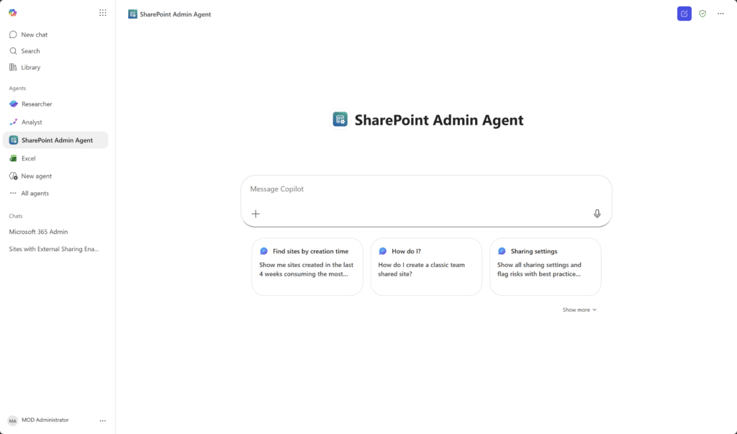The image size is (737, 434).
Task: Open the top-right more options ellipsis
Action: [x=720, y=14]
